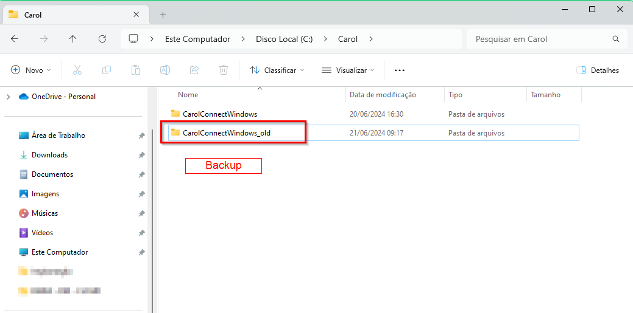
Task: Go up one folder level
Action: tap(73, 39)
